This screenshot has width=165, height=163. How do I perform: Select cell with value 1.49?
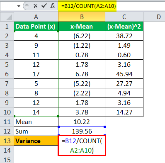[124, 45]
